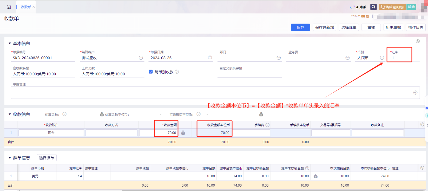Image resolution: width=428 pixels, height=191 pixels.
Task: Select the 收款账户 cell 现金
Action: (51, 133)
